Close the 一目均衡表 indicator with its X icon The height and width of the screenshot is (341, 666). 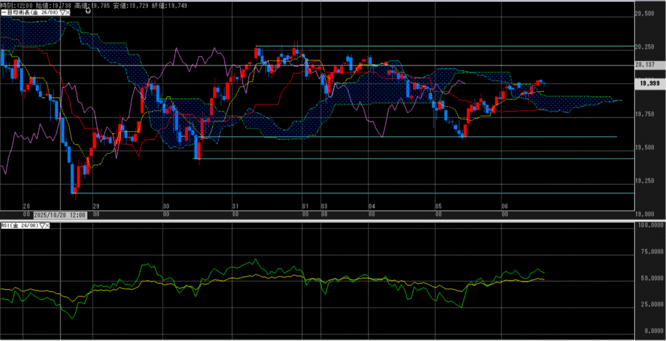[x=68, y=12]
